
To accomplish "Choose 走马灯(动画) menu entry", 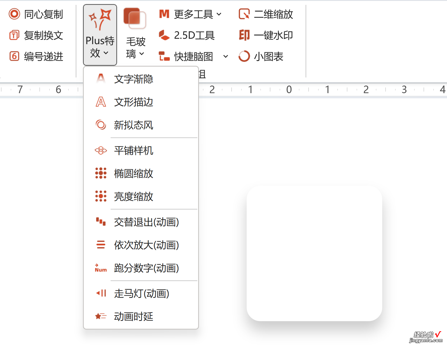I will (141, 293).
